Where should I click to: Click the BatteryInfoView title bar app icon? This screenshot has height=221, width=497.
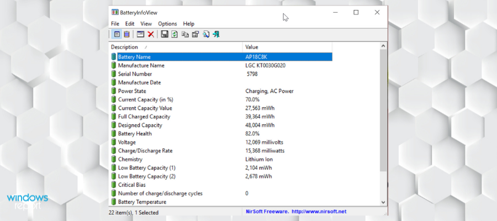[x=115, y=12]
